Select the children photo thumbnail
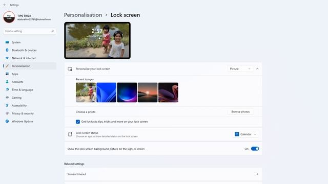328x184 pixels. [86, 93]
